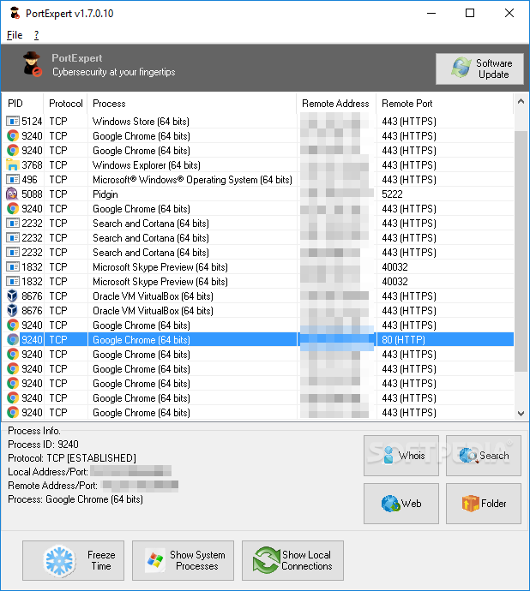Click the scrollbar up arrow
The width and height of the screenshot is (530, 591).
tap(521, 101)
